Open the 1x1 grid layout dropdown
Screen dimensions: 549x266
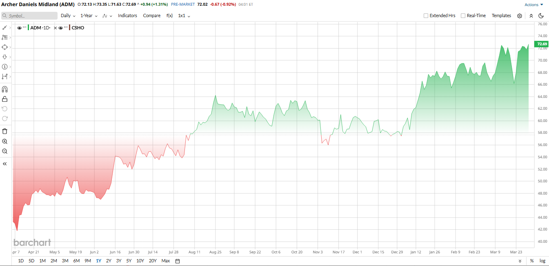(x=184, y=16)
